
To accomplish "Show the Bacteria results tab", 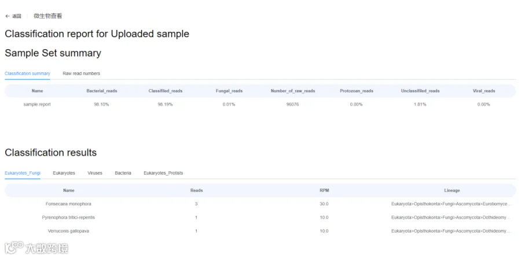I will (123, 173).
